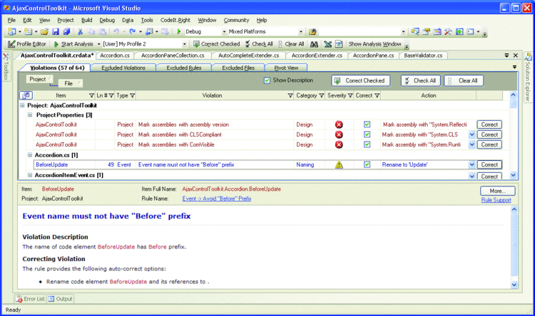Uncheck Correct box for BeforeUpdate row

(x=367, y=164)
